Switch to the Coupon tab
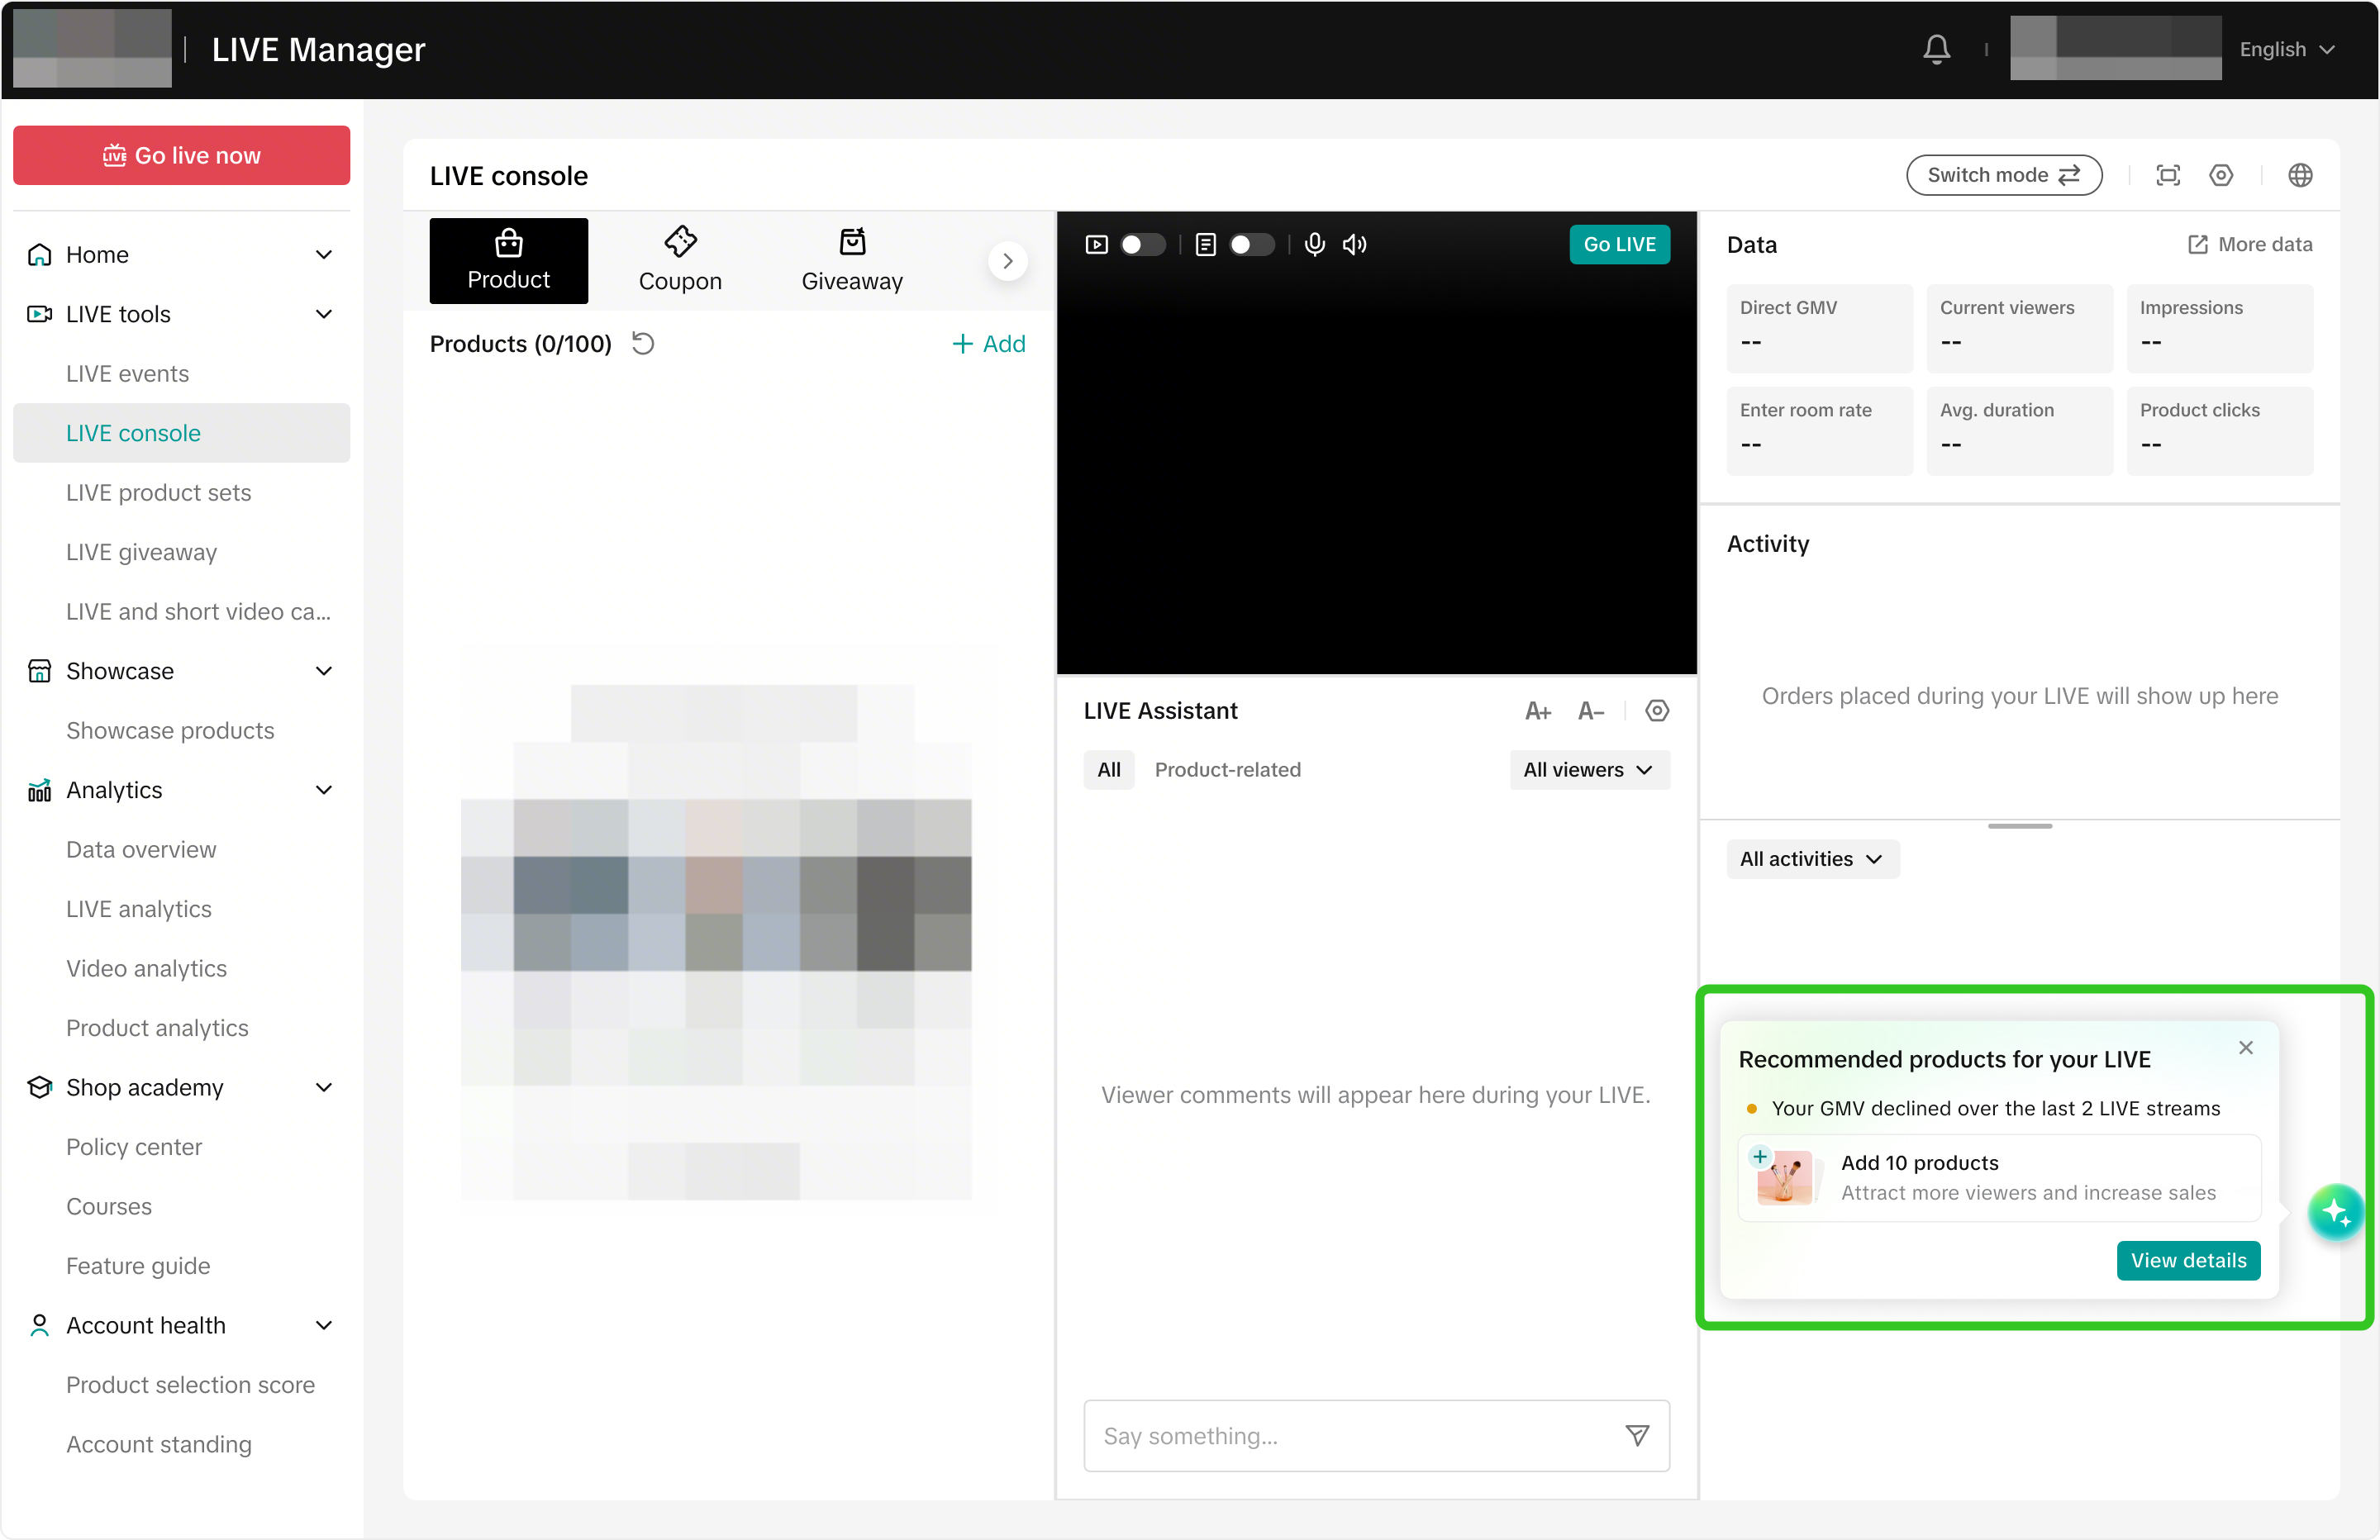 [680, 261]
